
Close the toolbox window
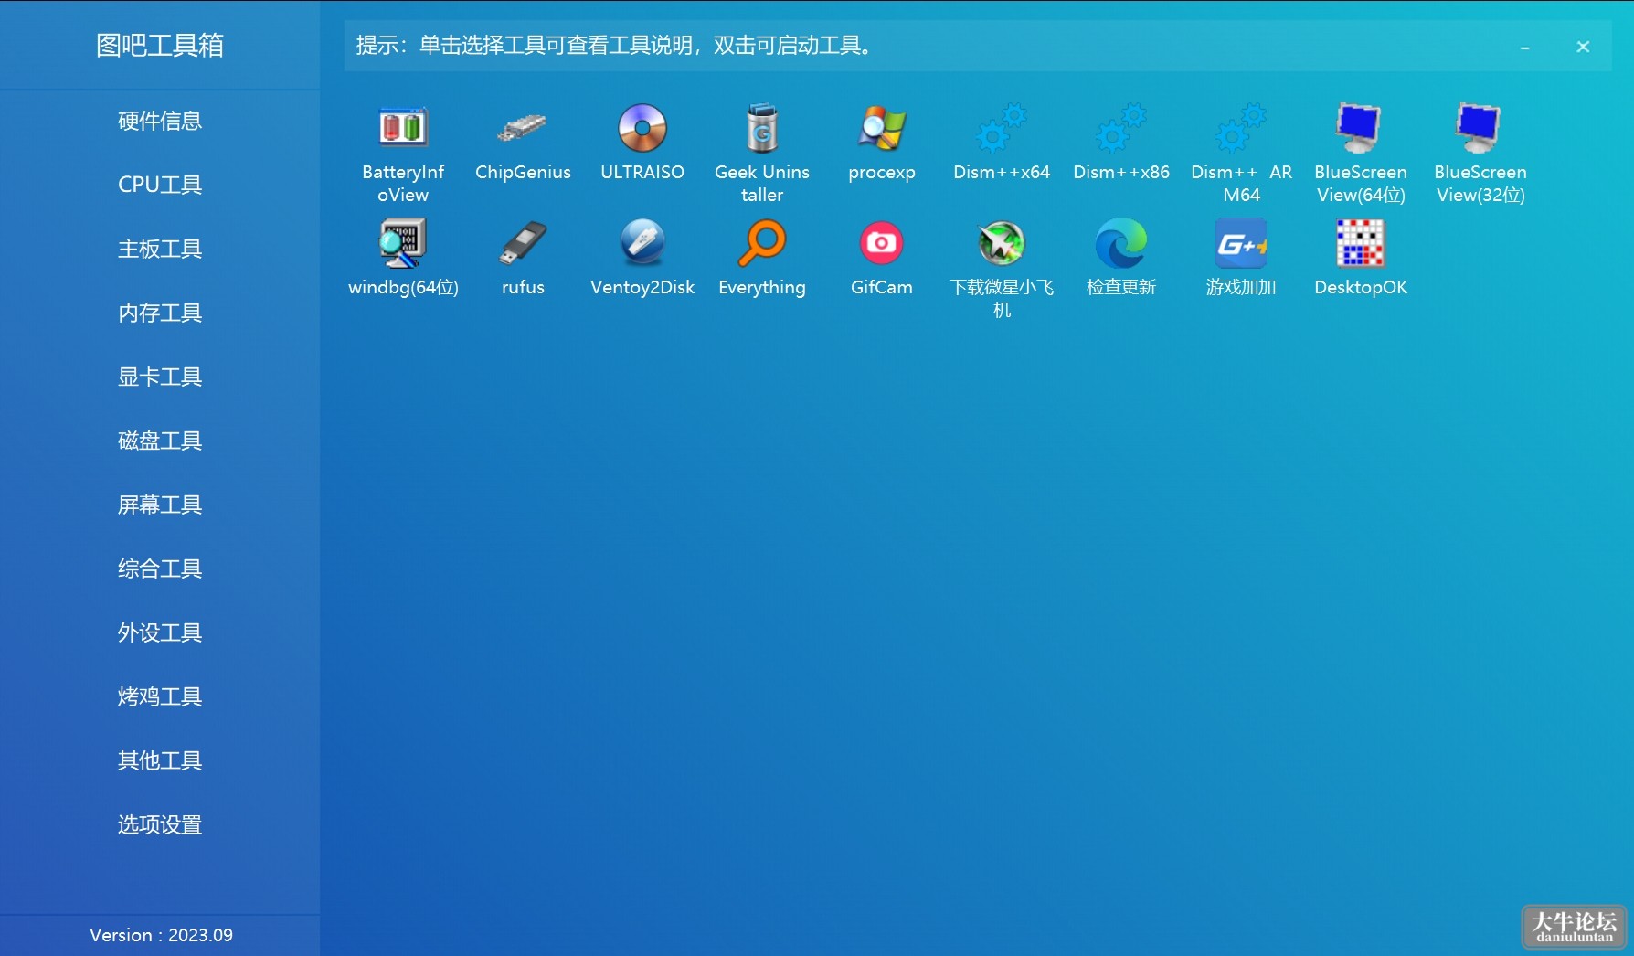pyautogui.click(x=1583, y=47)
